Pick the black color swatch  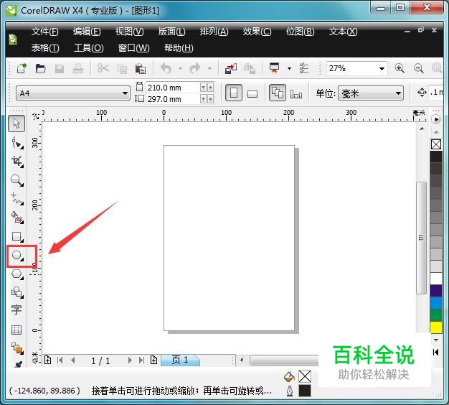(x=436, y=157)
